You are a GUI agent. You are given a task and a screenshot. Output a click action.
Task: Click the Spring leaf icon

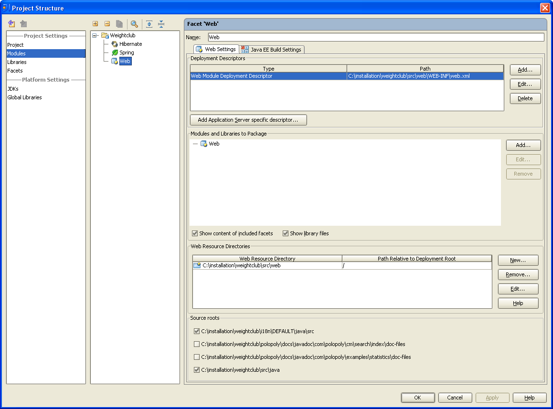[x=115, y=52]
